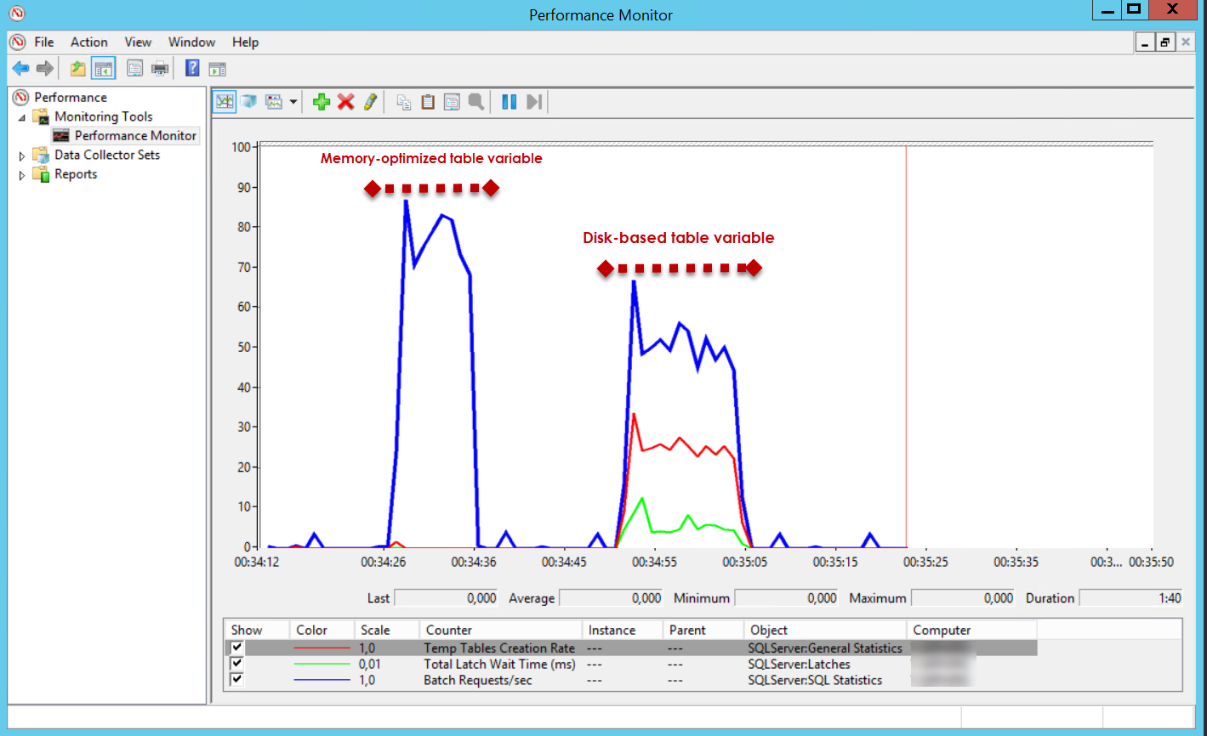Click the Maximum value field

pos(963,598)
